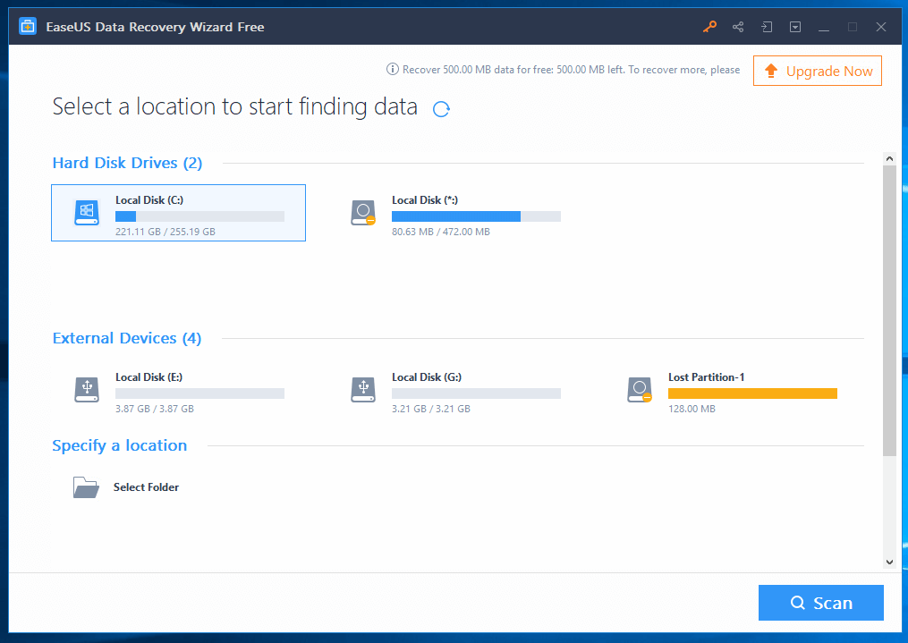This screenshot has width=908, height=643.
Task: Click the EaseUS app logo icon
Action: point(28,27)
